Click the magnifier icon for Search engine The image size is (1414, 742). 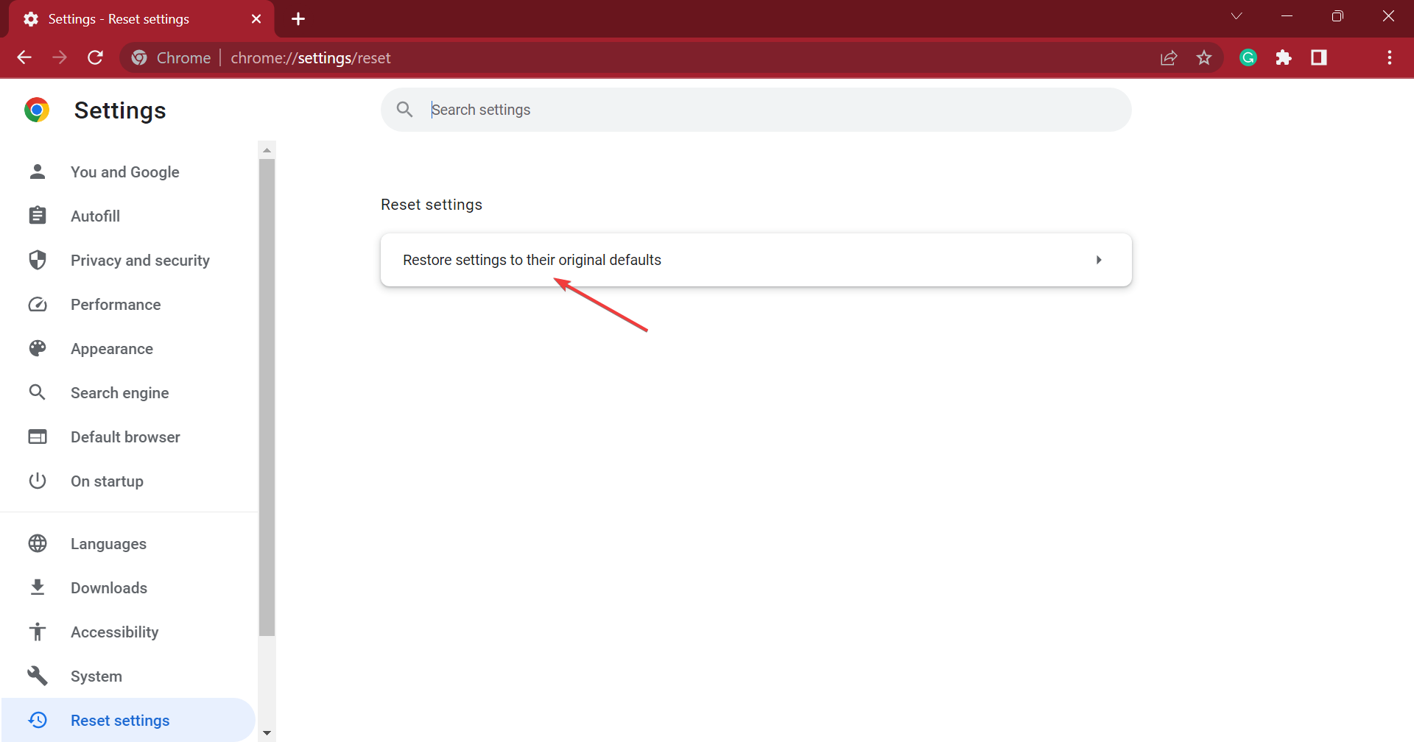pos(38,392)
